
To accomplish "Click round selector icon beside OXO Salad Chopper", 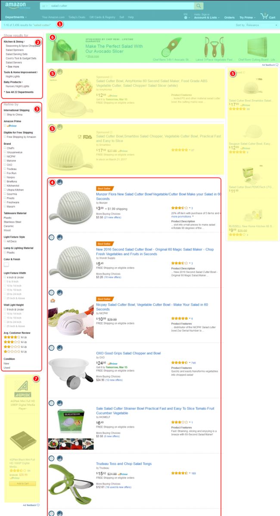I will click(x=51, y=348).
